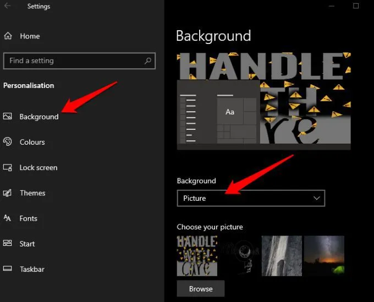
Task: Click the Colours palette icon
Action: tap(7, 141)
